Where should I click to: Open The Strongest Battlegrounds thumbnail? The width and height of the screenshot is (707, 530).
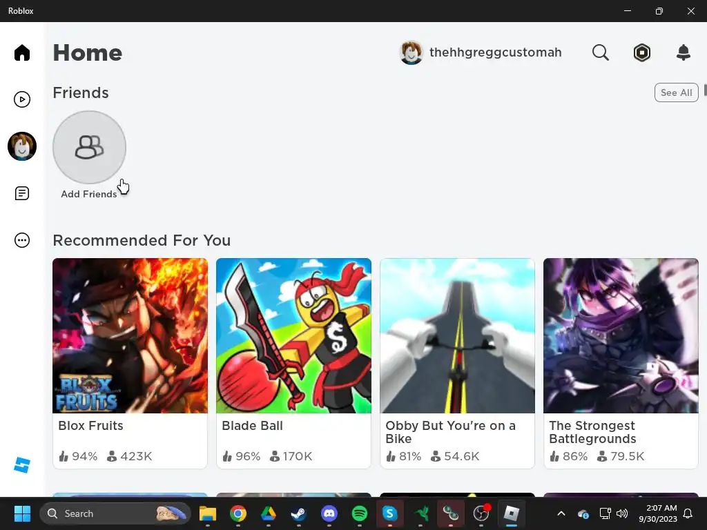click(x=621, y=336)
